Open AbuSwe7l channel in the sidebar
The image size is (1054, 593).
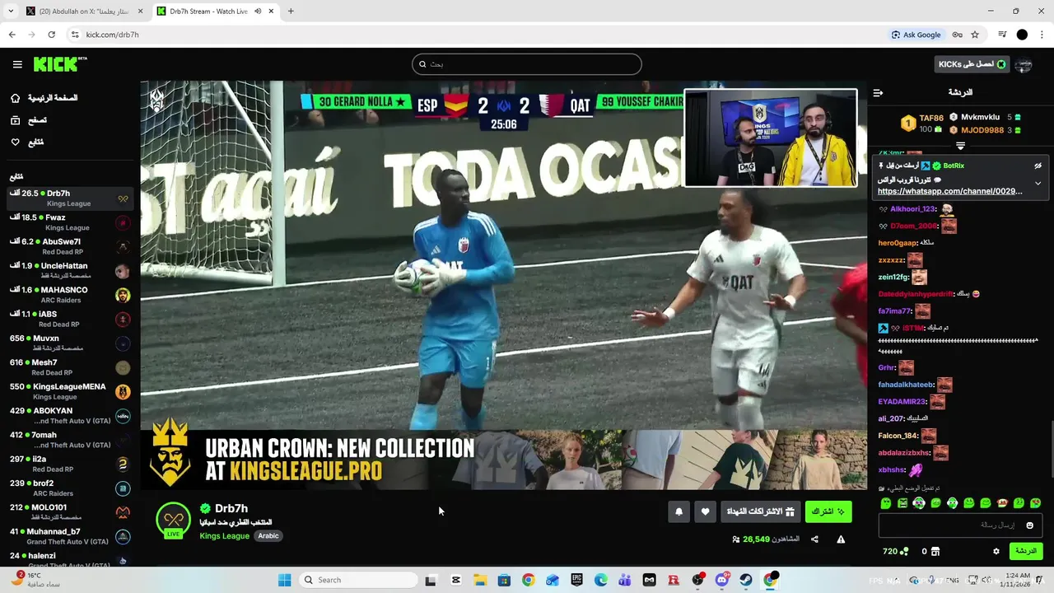point(69,246)
